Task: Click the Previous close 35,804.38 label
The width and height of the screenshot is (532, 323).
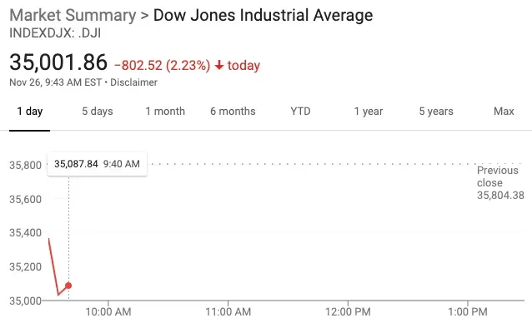Action: 500,183
